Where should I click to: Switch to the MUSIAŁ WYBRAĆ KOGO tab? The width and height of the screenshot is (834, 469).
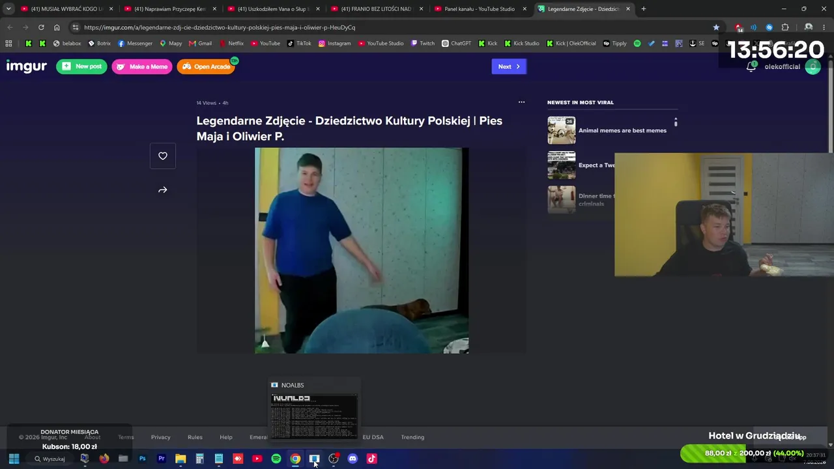(66, 9)
